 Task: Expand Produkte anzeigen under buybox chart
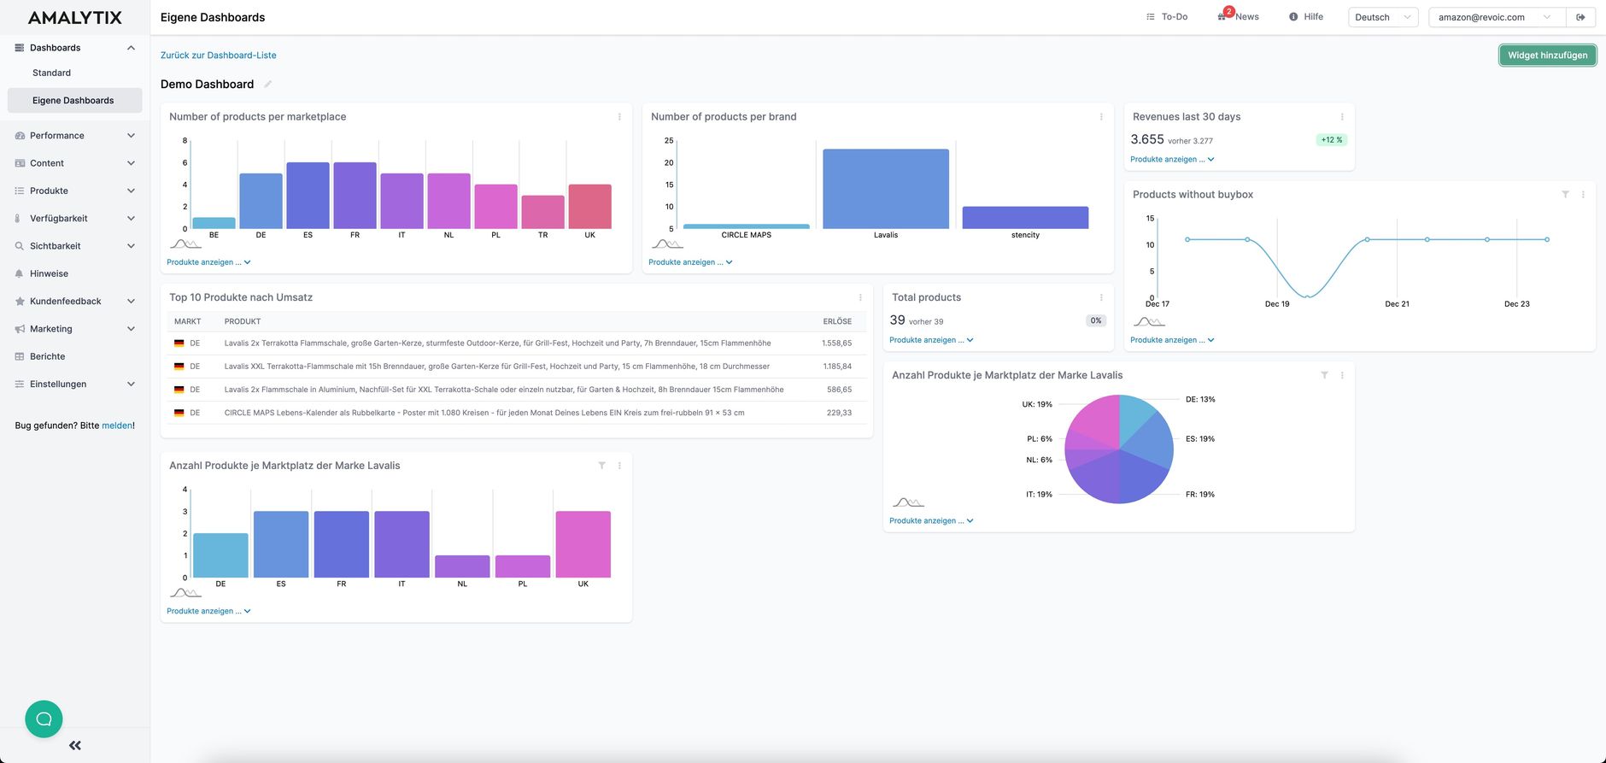(x=1172, y=340)
